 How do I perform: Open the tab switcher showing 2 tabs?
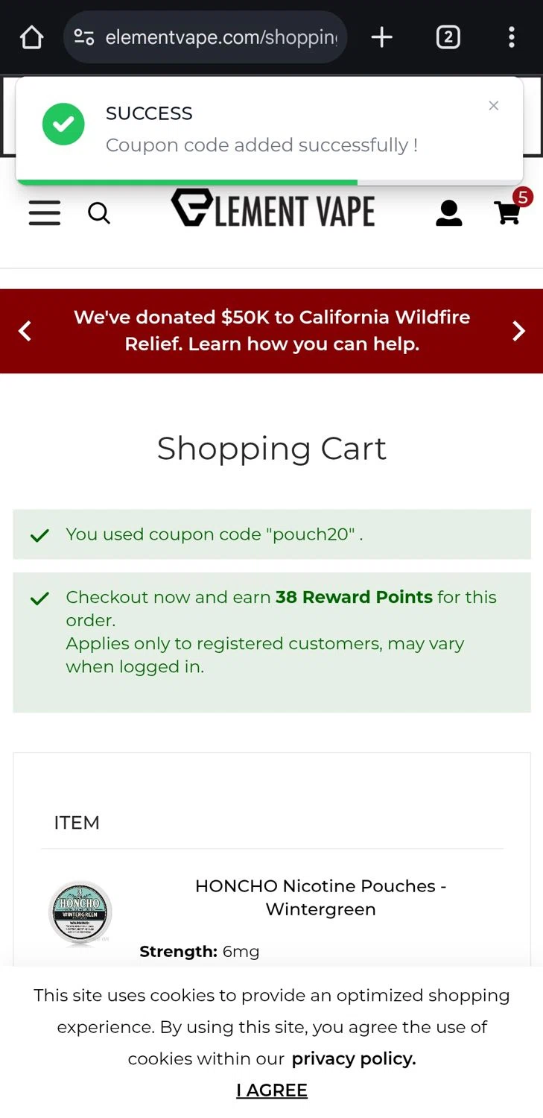click(x=448, y=37)
